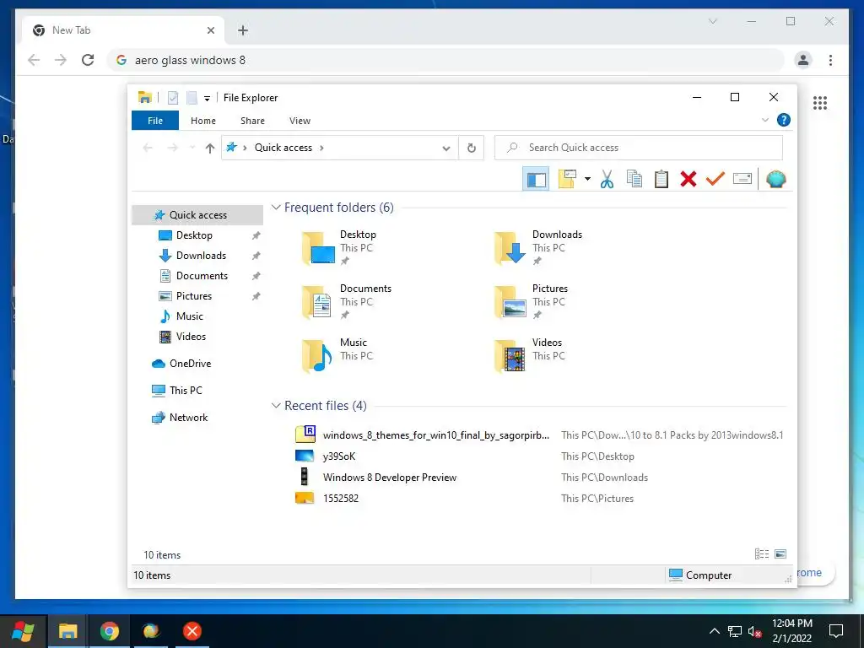864x648 pixels.
Task: Select Network in the navigation pane
Action: tap(188, 418)
